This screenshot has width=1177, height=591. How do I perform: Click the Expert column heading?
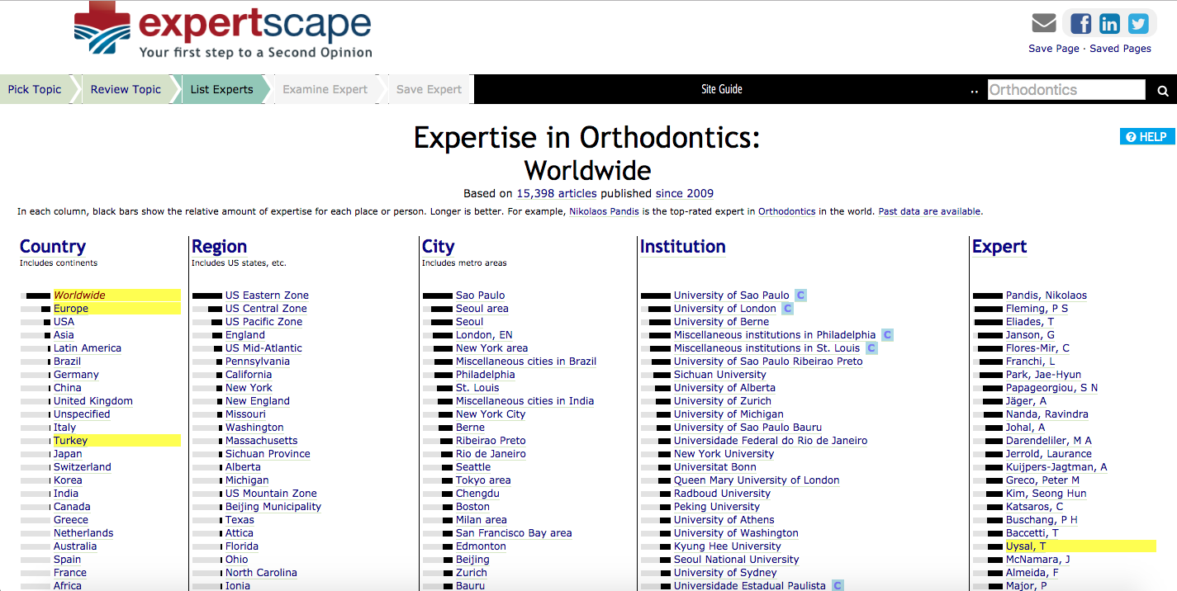(x=999, y=247)
